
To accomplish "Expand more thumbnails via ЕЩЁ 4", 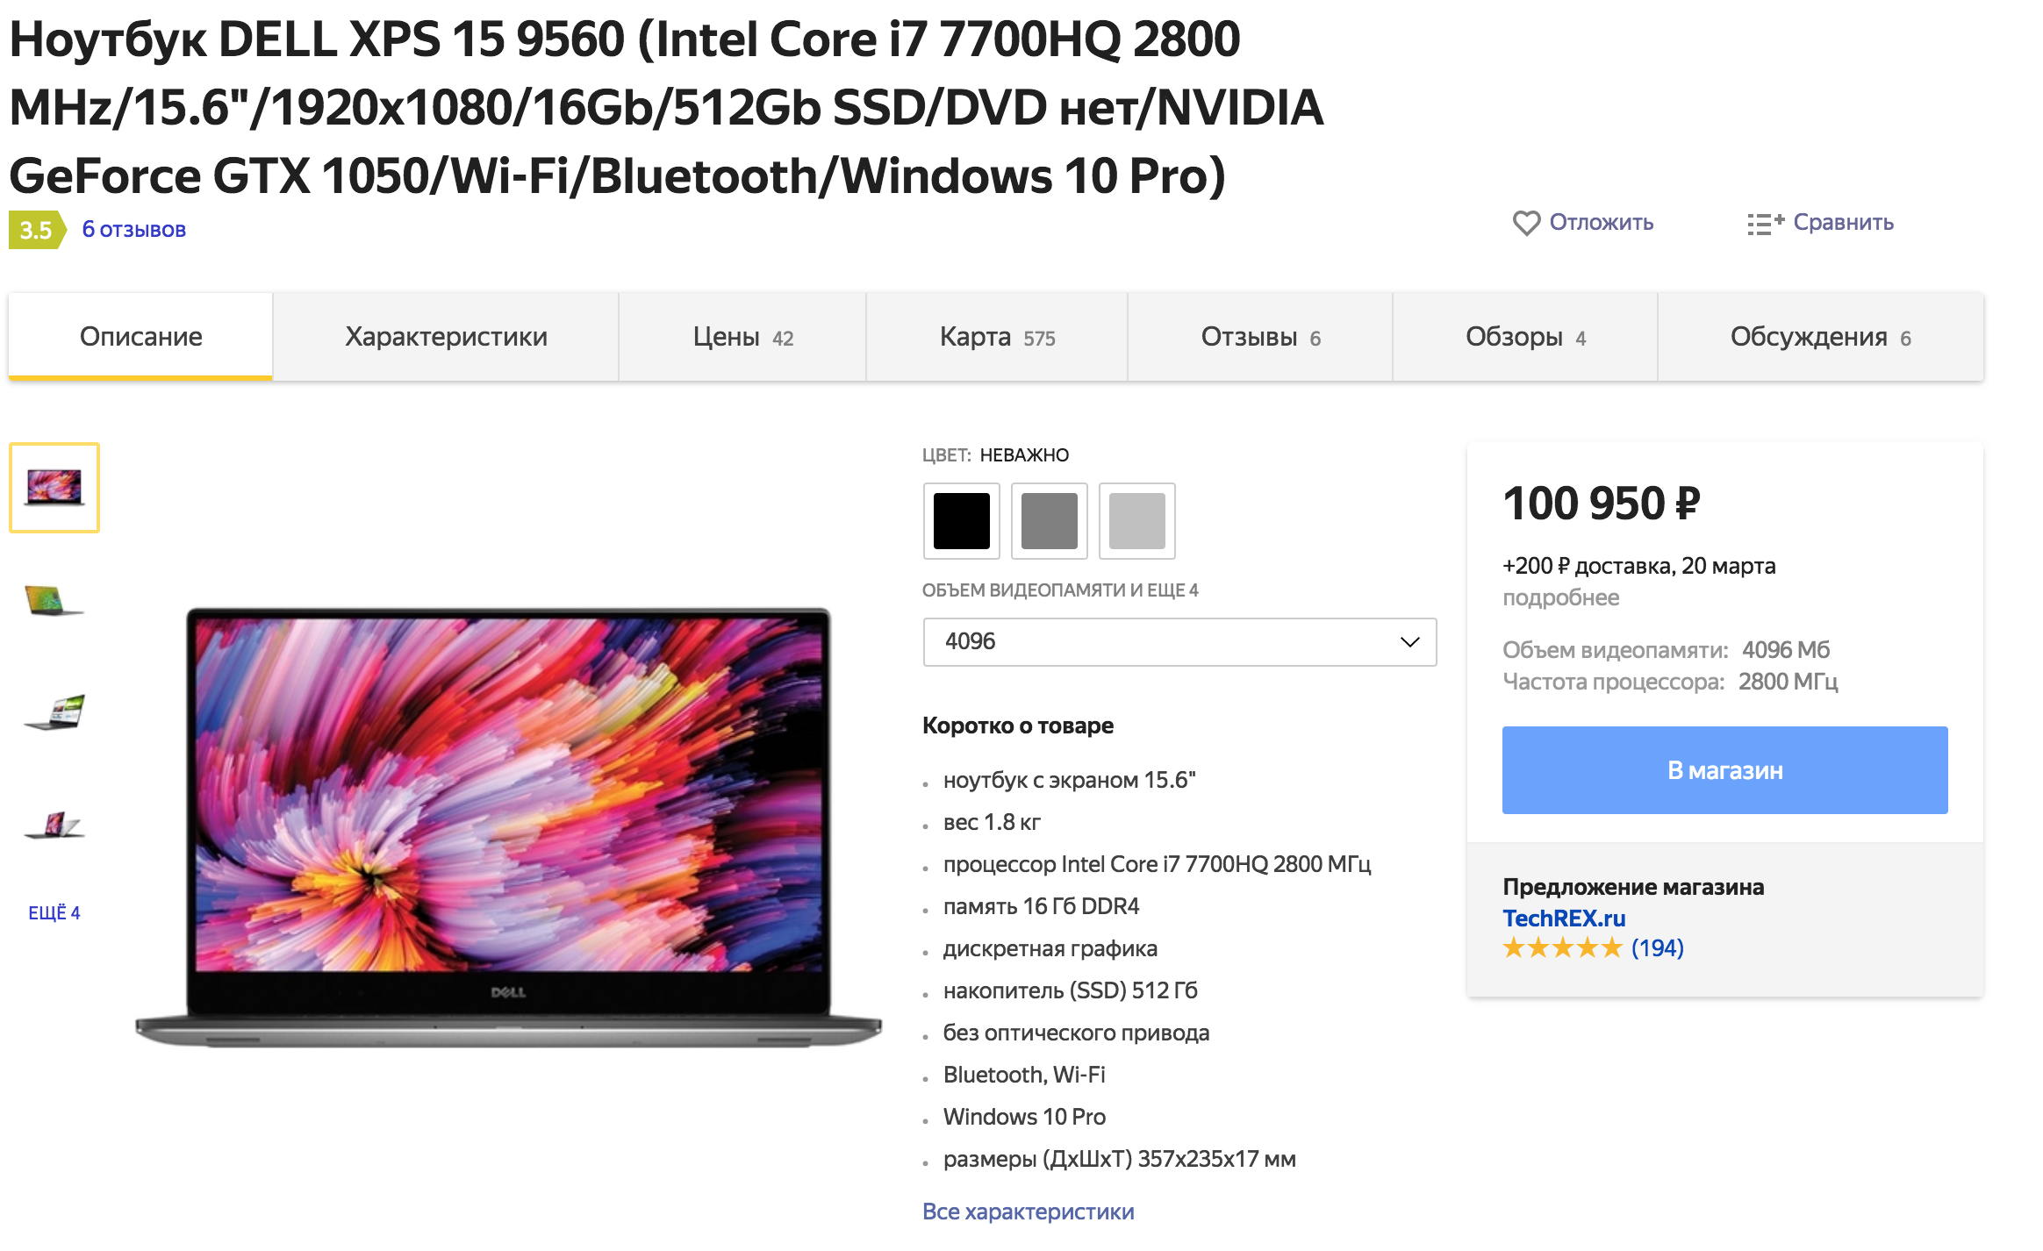I will point(54,913).
